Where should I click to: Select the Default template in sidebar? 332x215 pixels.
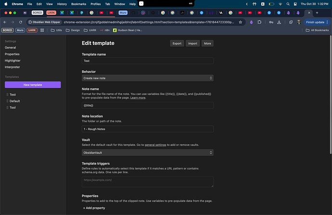pyautogui.click(x=14, y=101)
